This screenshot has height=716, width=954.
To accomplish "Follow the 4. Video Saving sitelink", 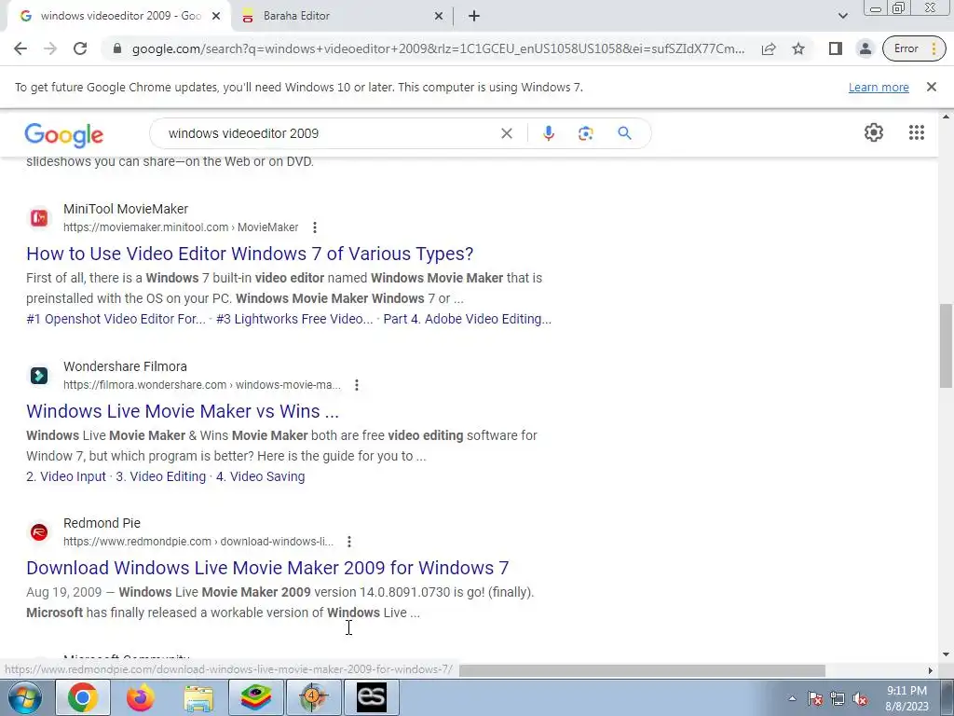I will [x=261, y=476].
